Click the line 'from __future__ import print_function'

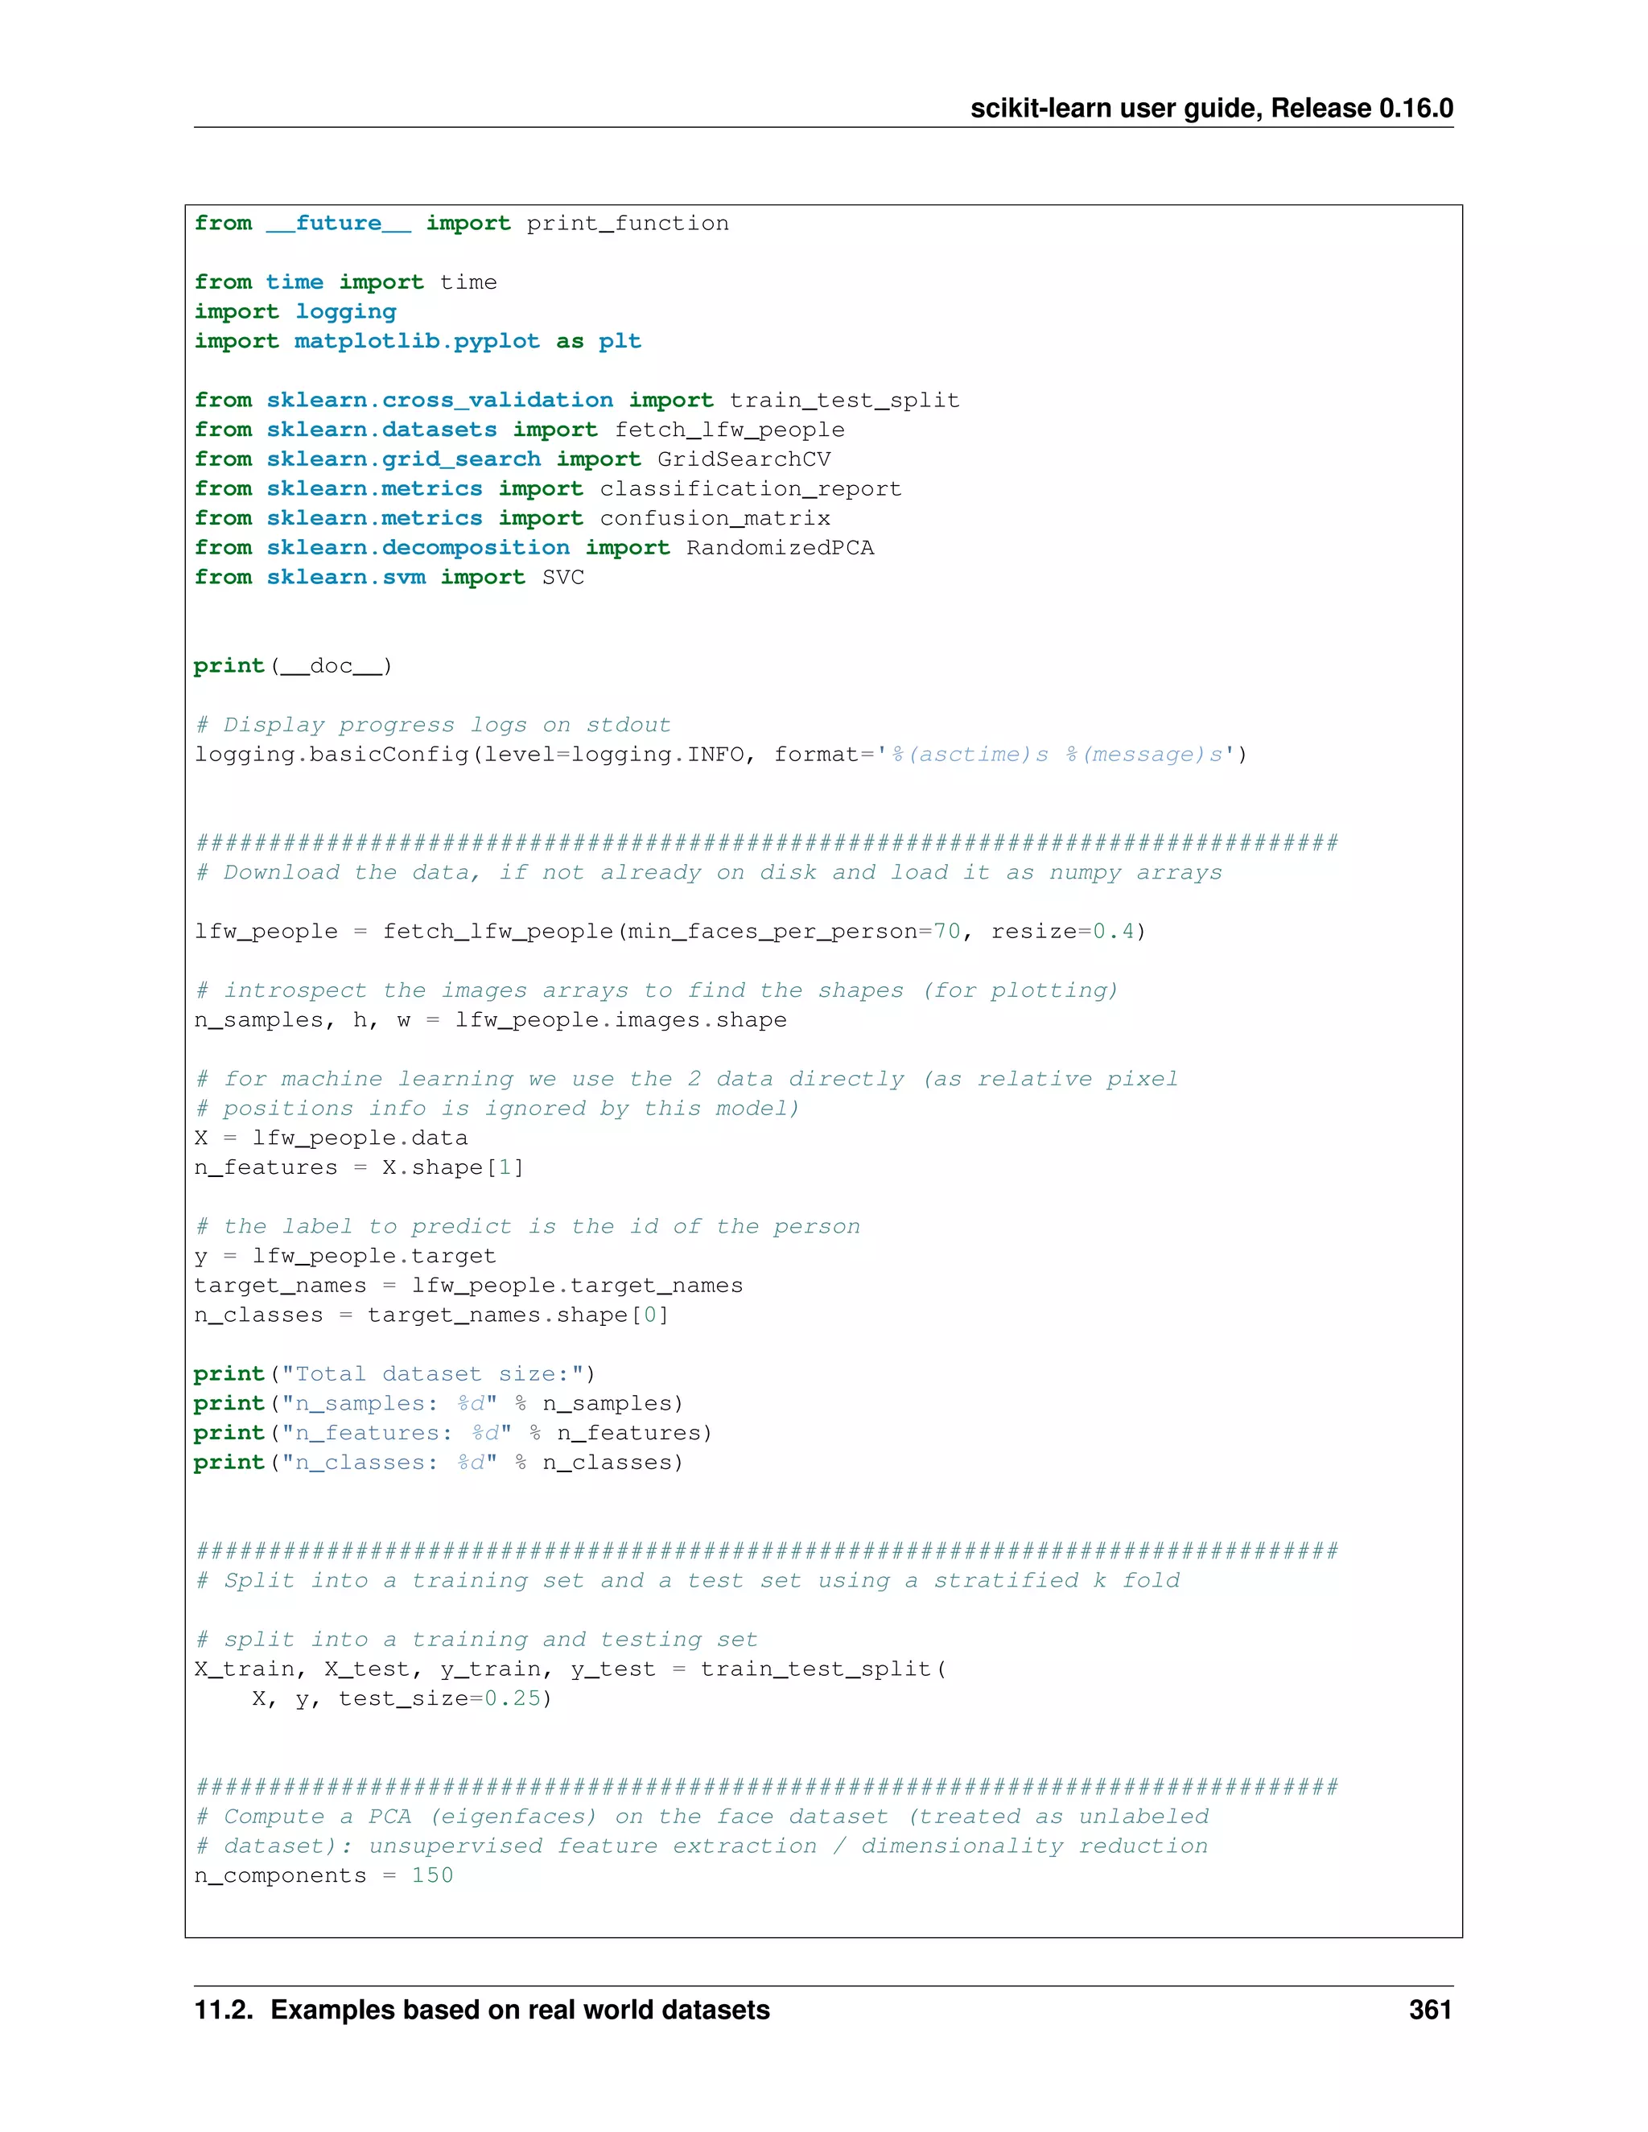pos(461,224)
